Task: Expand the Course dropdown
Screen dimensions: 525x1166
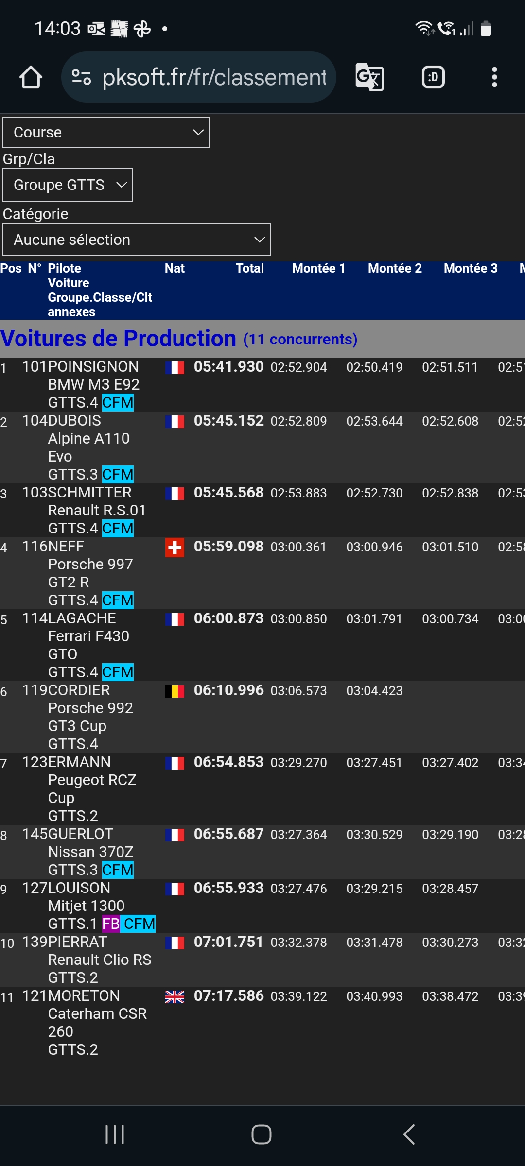Action: [x=106, y=132]
